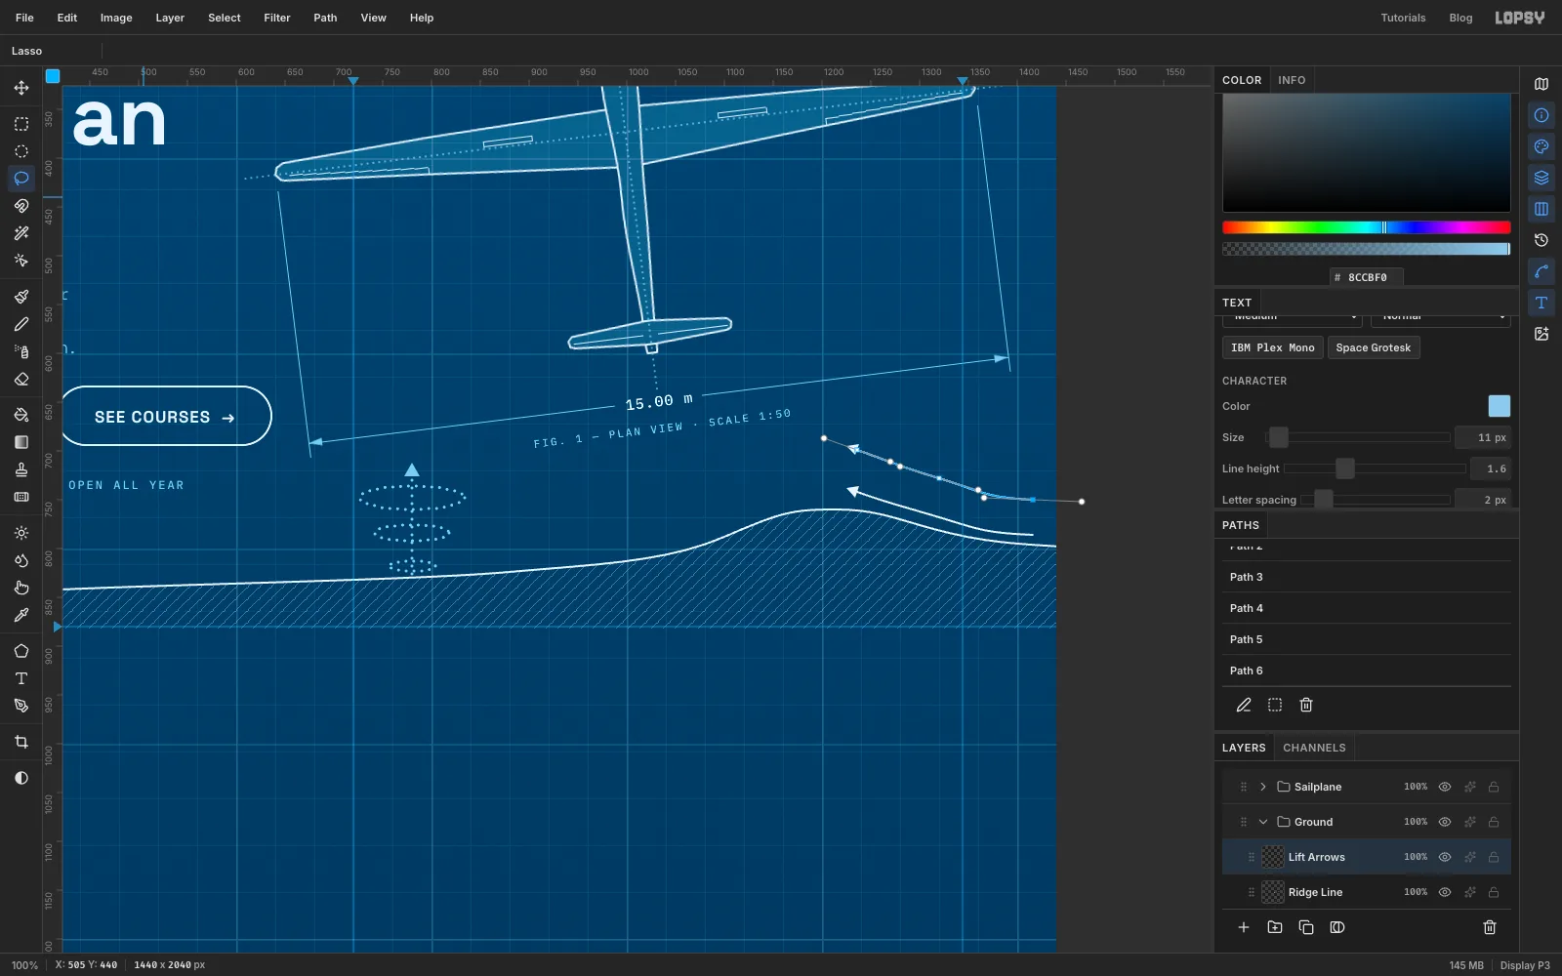Open the Tutorials link
Screen dimensions: 1562x976
coord(1403,18)
